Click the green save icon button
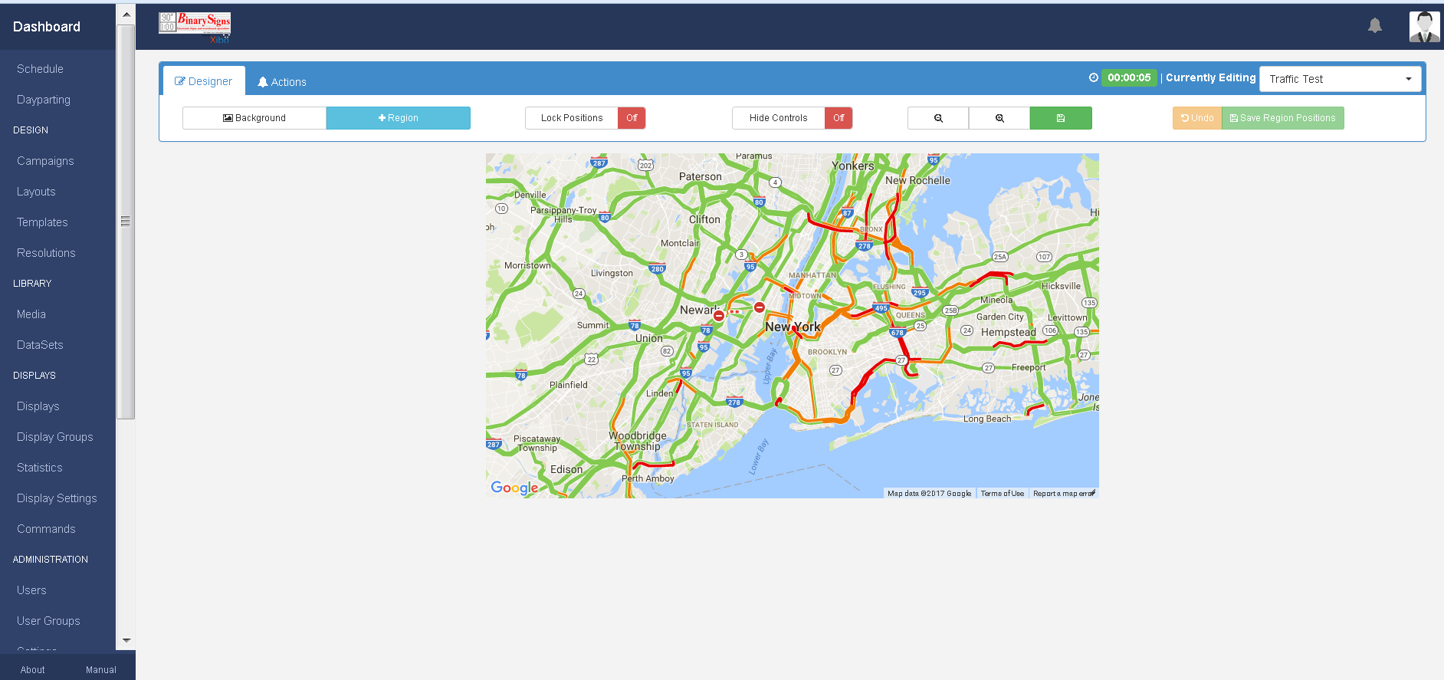This screenshot has width=1444, height=680. pos(1061,118)
